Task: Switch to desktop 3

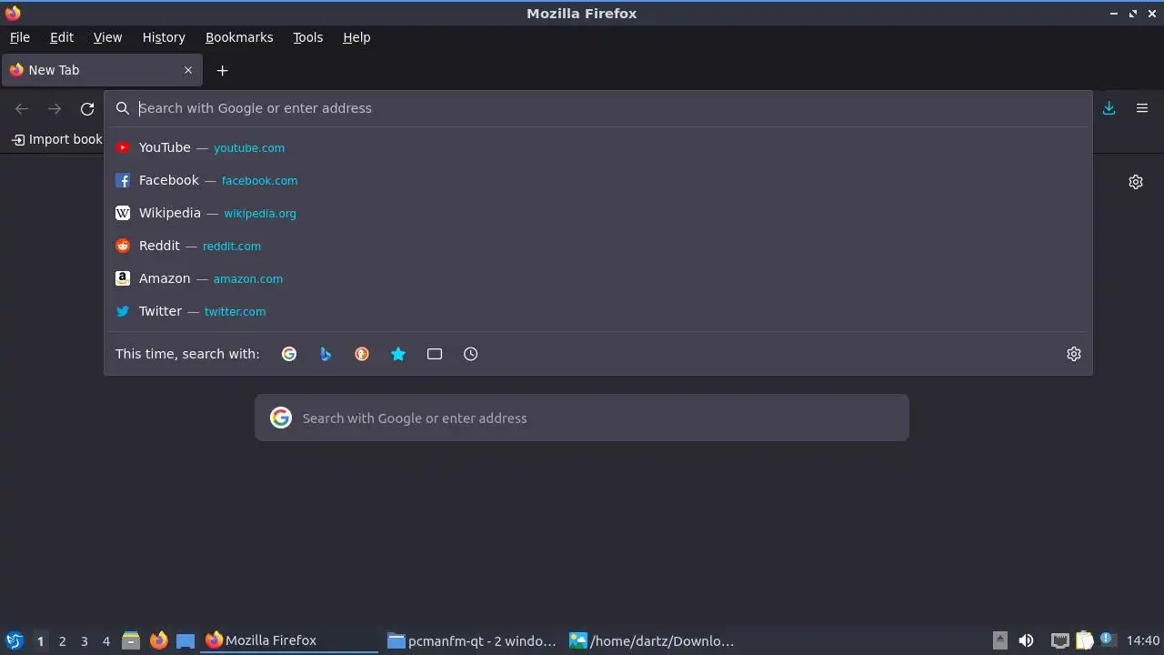Action: point(84,640)
